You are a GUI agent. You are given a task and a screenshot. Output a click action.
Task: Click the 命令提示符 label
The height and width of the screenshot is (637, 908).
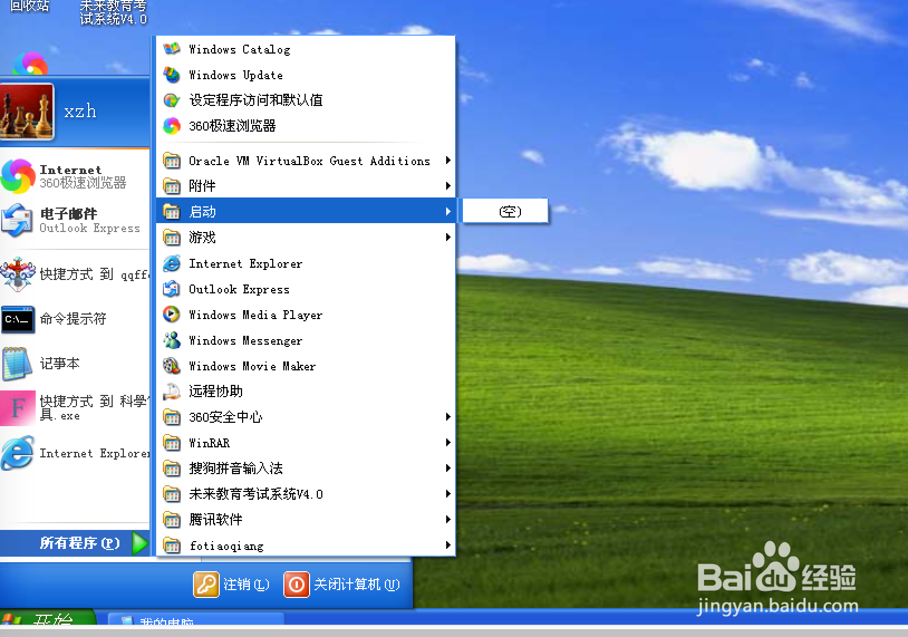point(73,319)
